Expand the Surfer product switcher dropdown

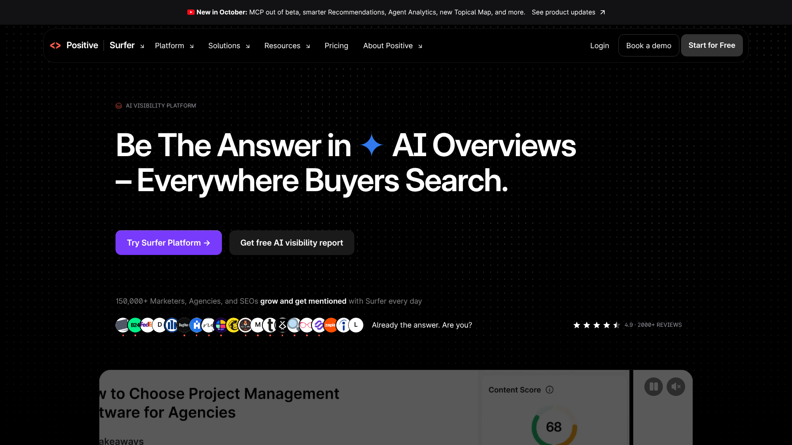click(127, 45)
